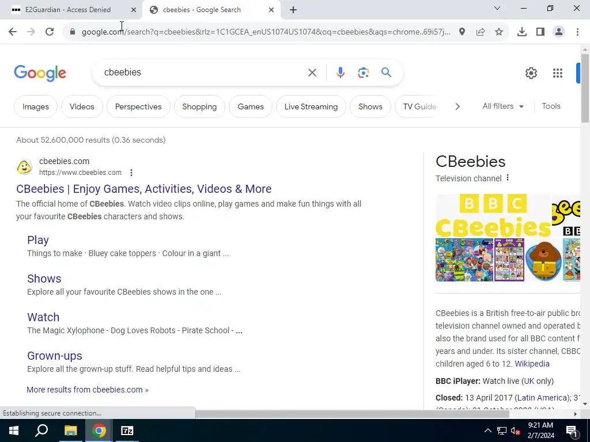Image resolution: width=590 pixels, height=442 pixels.
Task: Show hidden system tray icons
Action: [487, 430]
